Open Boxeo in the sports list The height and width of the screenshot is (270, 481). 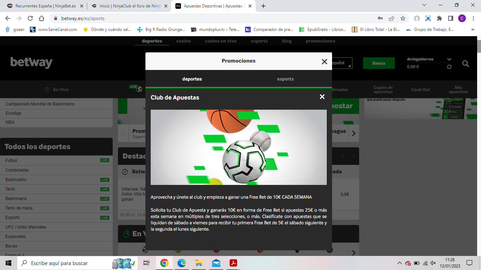pyautogui.click(x=56, y=246)
